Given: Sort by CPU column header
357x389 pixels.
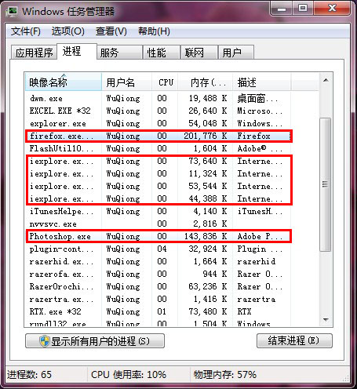Looking at the screenshot, I should [x=166, y=82].
